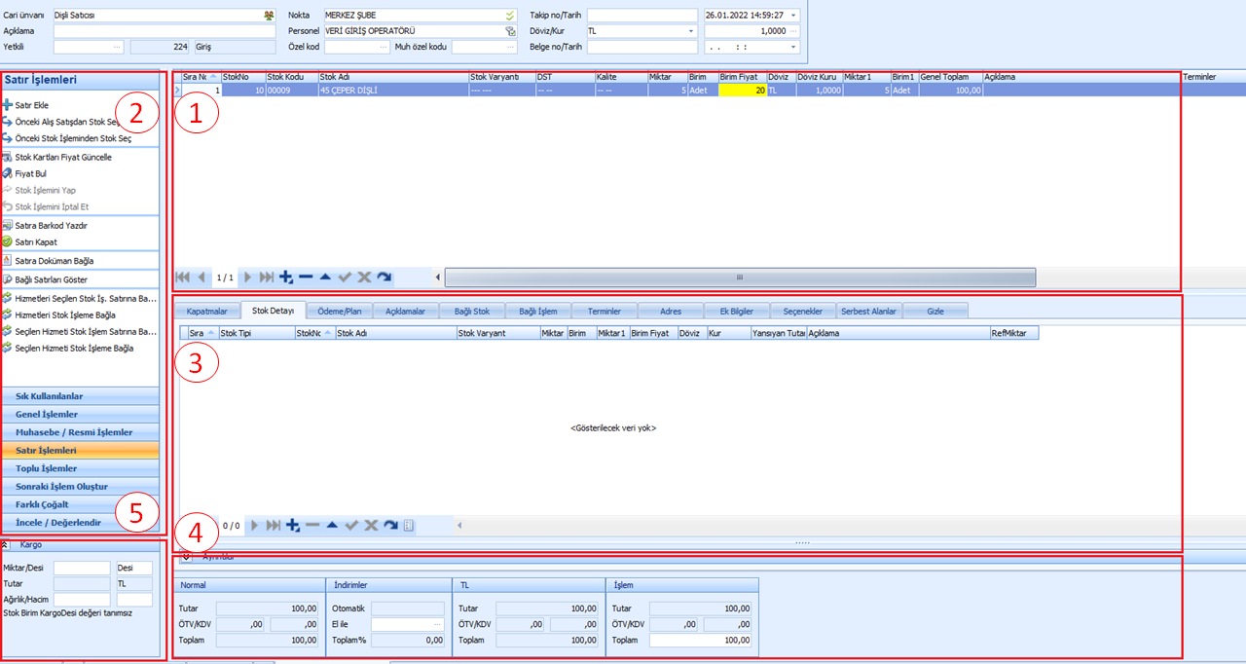
Task: Click the Satıra Doküman Bağla icon
Action: coord(8,260)
